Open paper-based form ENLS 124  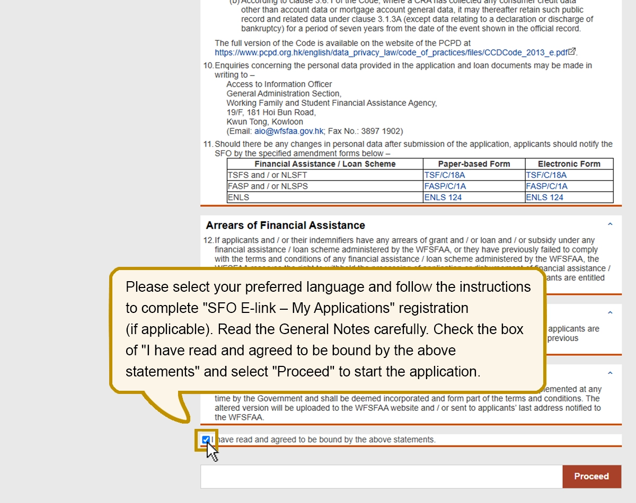(443, 197)
